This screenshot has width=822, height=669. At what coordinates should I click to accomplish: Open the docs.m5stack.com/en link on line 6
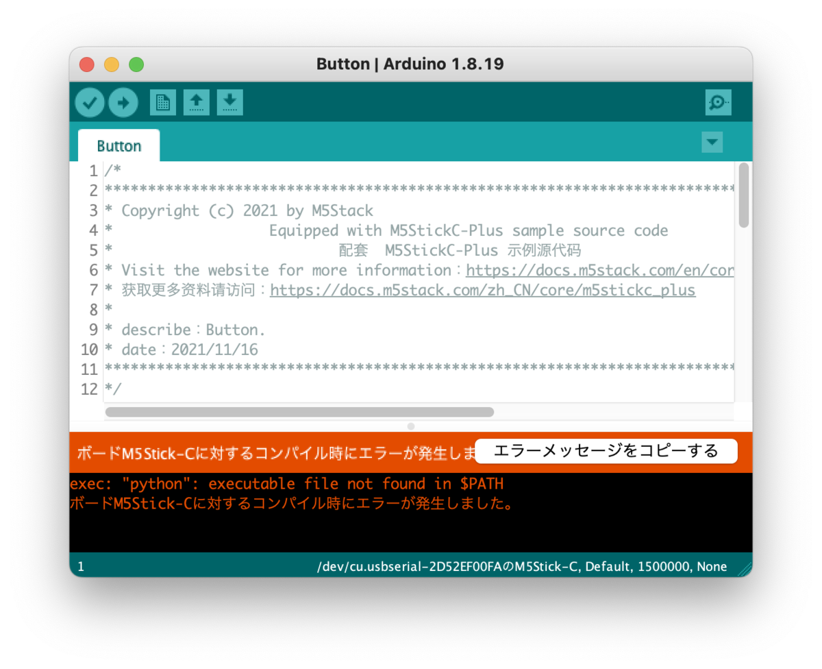[x=600, y=270]
